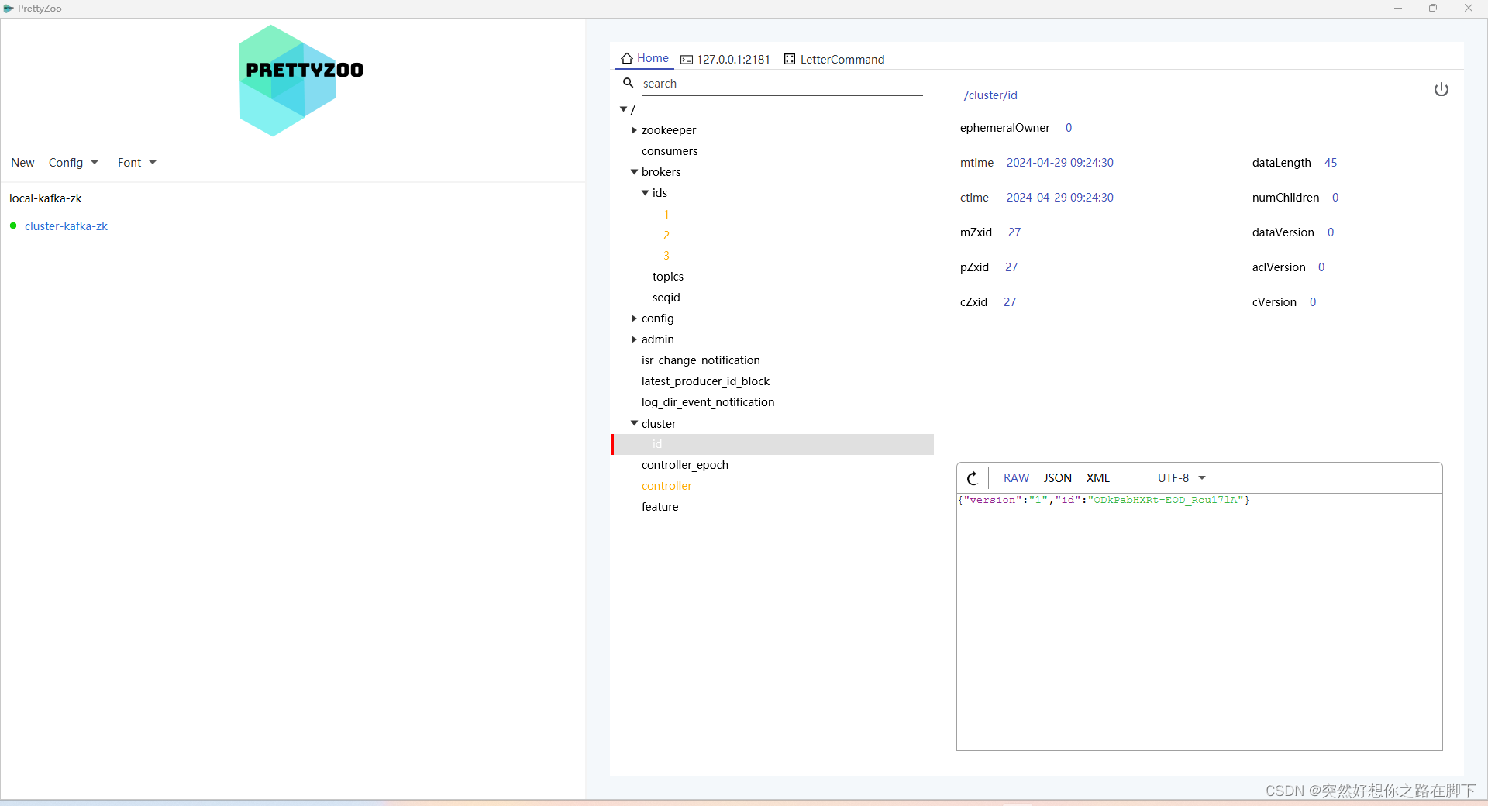Switch to the Home tab
This screenshot has width=1488, height=806.
tap(645, 58)
